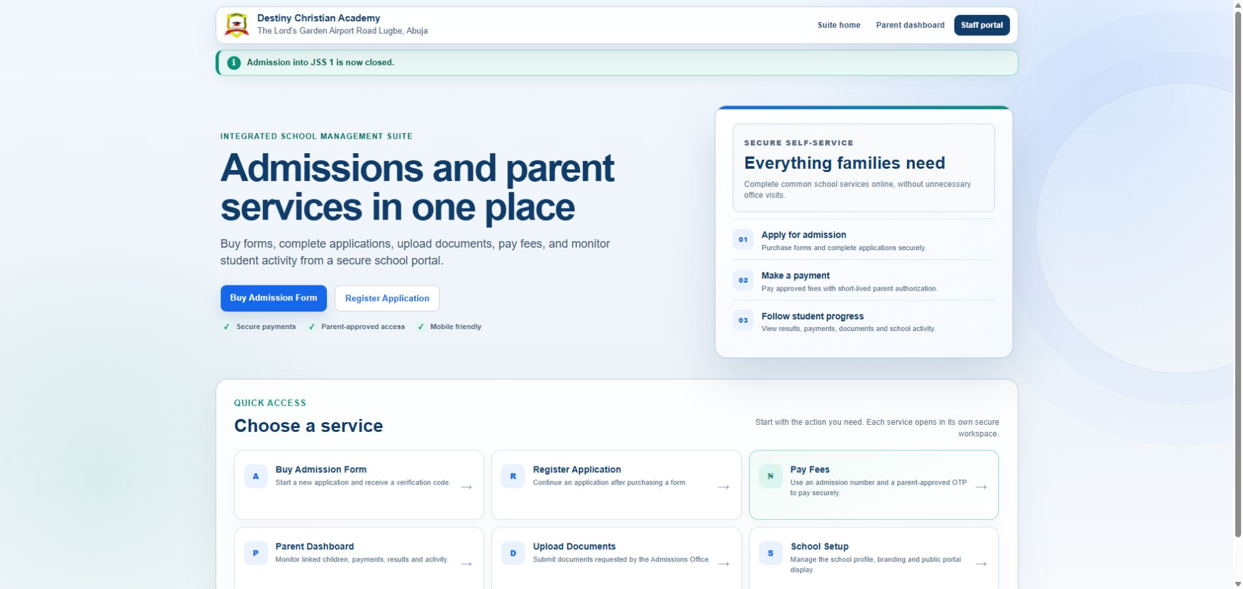Open Suite home in the top navigation
Viewport: 1243px width, 589px height.
[x=839, y=25]
